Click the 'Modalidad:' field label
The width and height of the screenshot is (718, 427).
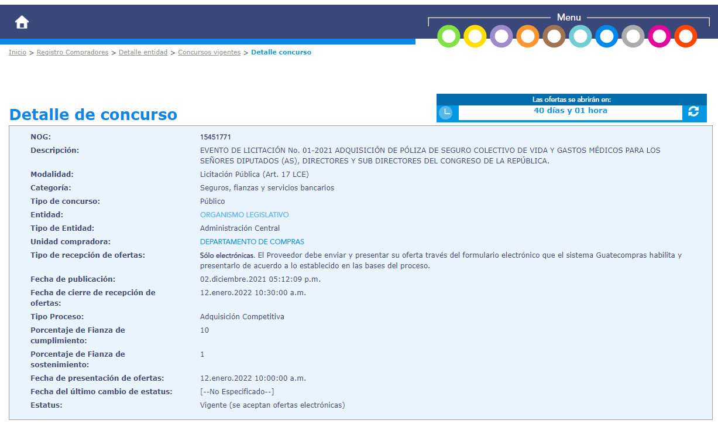click(x=53, y=175)
